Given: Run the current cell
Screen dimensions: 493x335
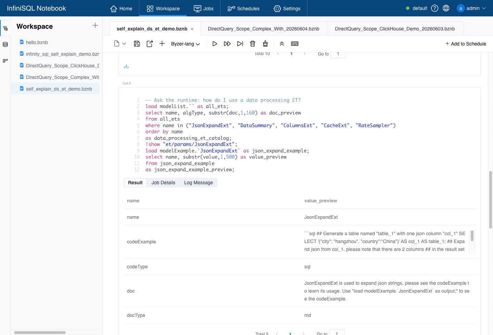Looking at the screenshot, I should 215,44.
